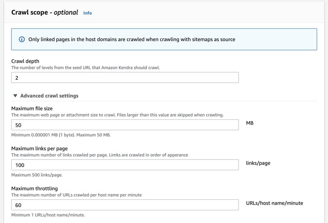Click the sitemaps banner message text
The image size is (328, 223).
click(x=132, y=39)
